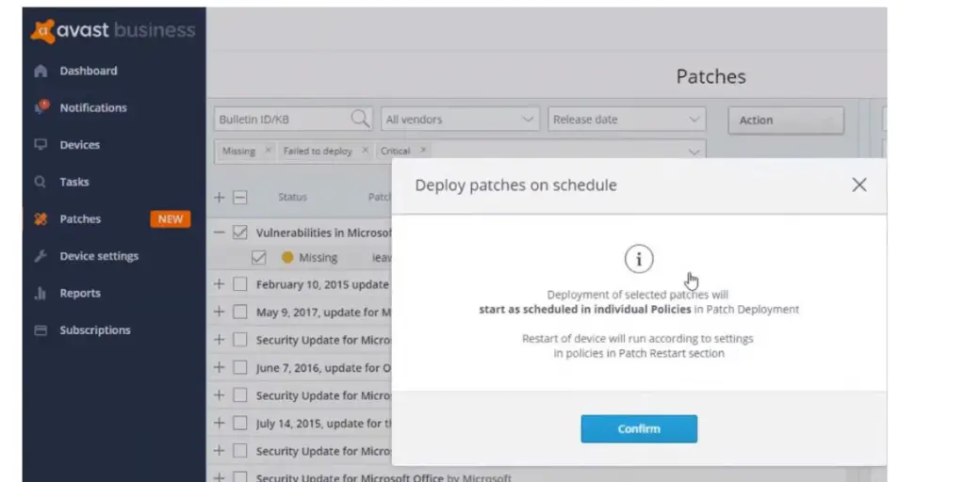
Task: Collapse the Vulnerabilities in Microsoft group
Action: click(x=219, y=233)
